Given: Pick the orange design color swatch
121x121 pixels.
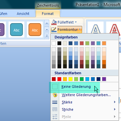Looking at the screenshot, I should (104, 43).
